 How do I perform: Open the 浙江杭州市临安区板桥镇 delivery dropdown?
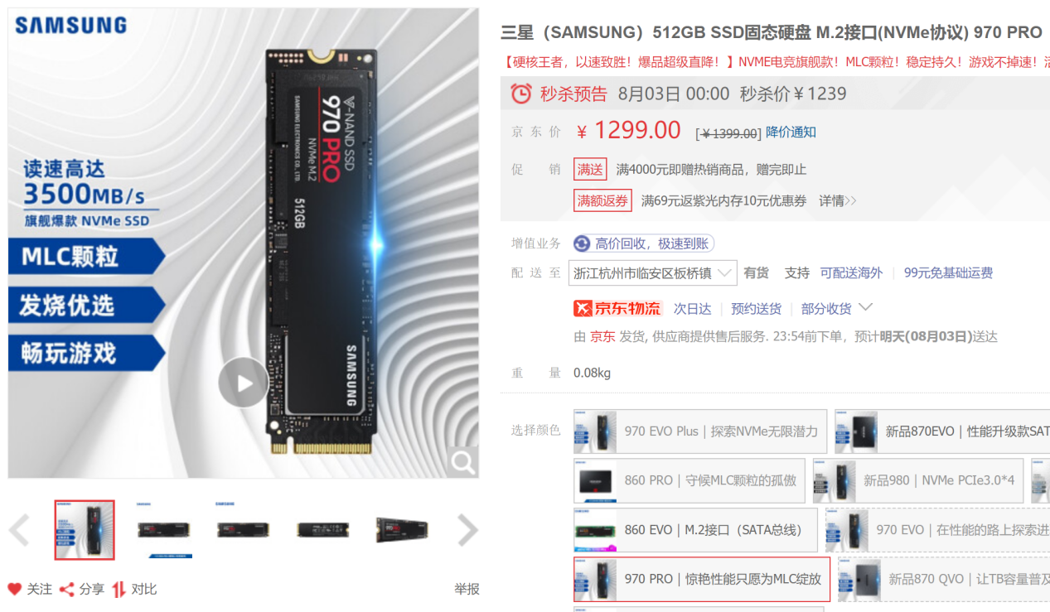pos(653,272)
